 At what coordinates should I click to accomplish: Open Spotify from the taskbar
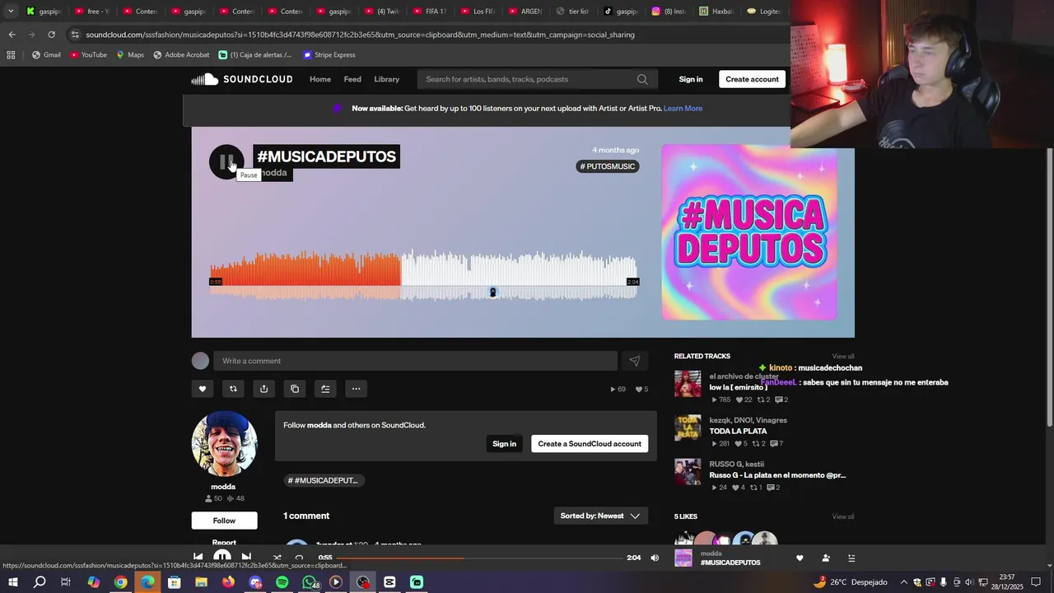(282, 582)
